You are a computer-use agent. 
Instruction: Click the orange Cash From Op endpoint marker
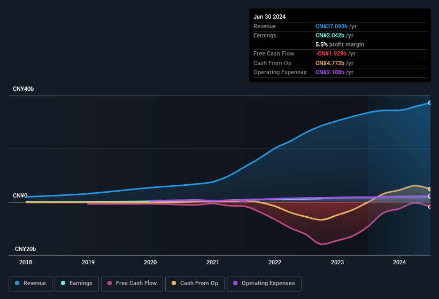(x=430, y=189)
